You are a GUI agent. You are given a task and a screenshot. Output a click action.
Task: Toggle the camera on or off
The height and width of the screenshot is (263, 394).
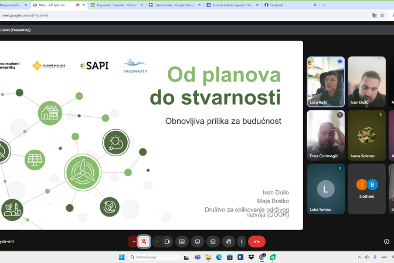coord(167,241)
